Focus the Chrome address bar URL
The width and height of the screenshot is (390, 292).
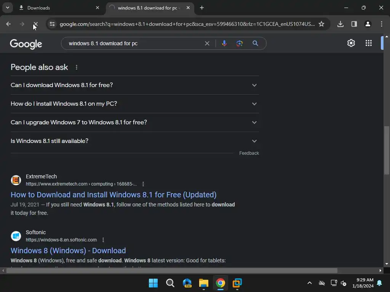point(187,24)
